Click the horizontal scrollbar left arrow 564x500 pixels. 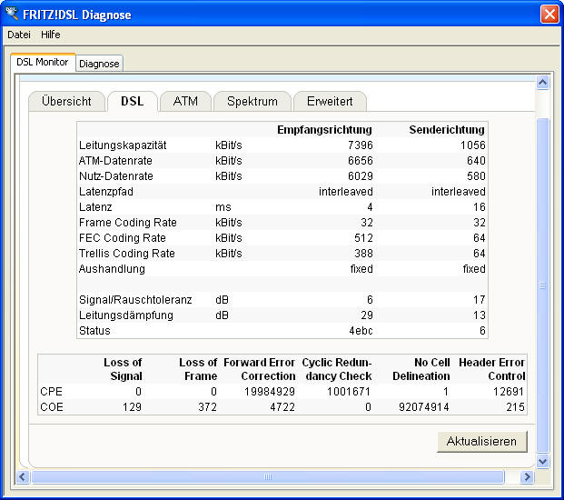point(23,477)
